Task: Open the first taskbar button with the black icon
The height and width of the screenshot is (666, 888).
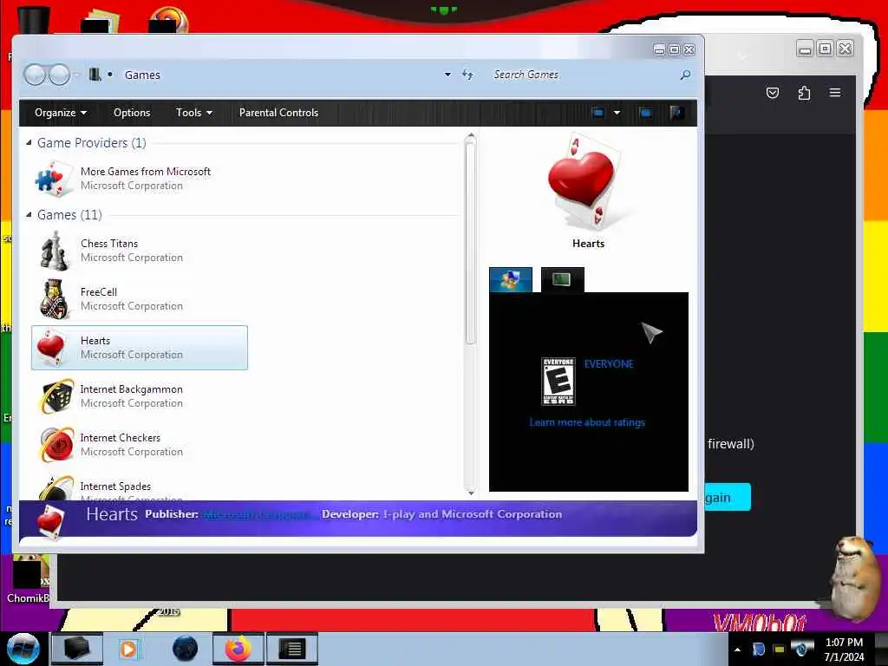Action: 77,649
